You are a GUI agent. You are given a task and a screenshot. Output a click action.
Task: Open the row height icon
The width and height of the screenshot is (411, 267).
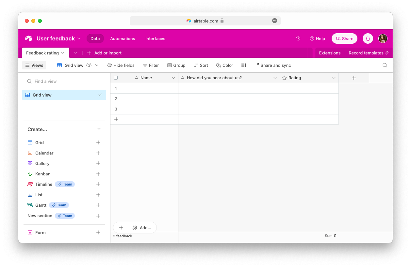[244, 65]
